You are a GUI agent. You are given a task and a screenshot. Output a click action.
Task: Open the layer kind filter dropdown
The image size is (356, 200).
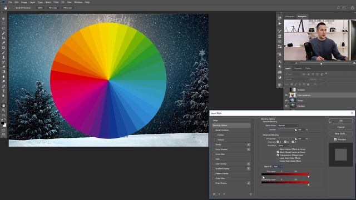[x=293, y=74]
